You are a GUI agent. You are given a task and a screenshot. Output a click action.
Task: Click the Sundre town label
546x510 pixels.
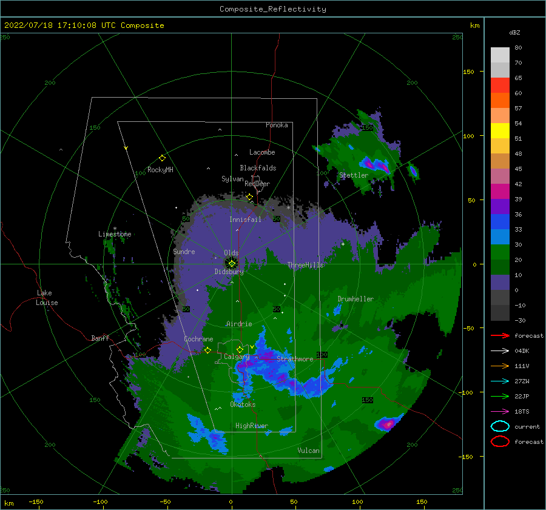(x=184, y=252)
